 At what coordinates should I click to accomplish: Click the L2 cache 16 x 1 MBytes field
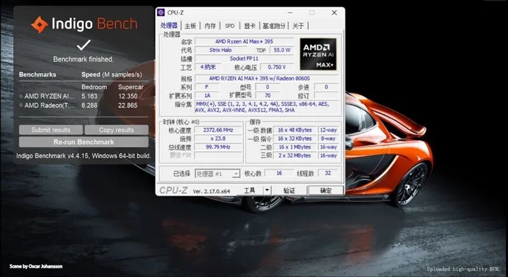tap(295, 147)
